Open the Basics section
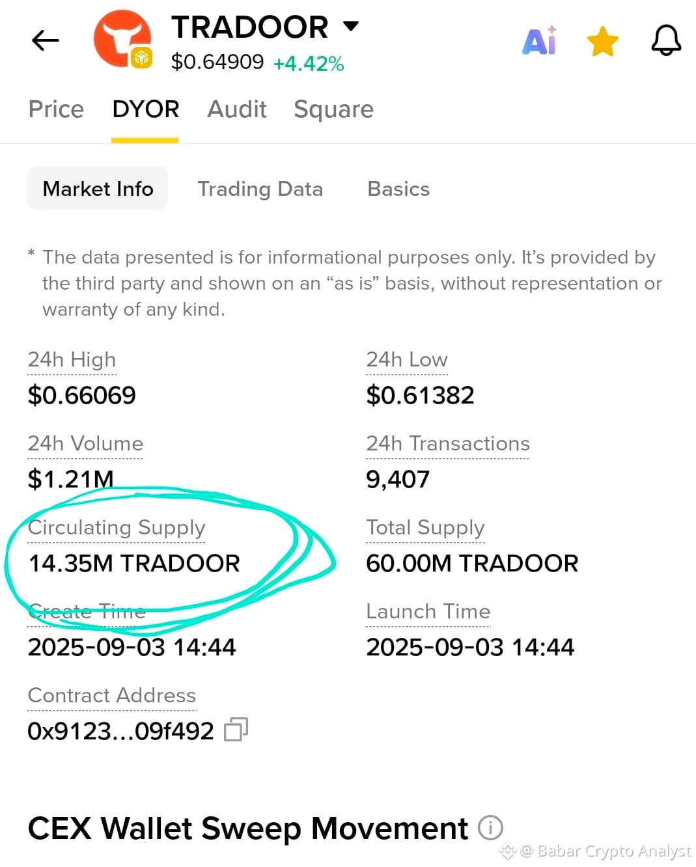Image resolution: width=696 pixels, height=867 pixels. click(398, 189)
